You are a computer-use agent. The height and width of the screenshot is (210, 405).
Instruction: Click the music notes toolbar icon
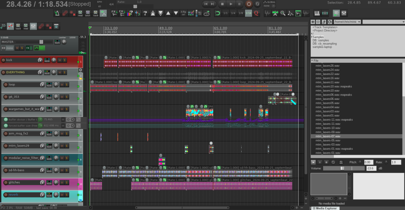[x=290, y=13]
